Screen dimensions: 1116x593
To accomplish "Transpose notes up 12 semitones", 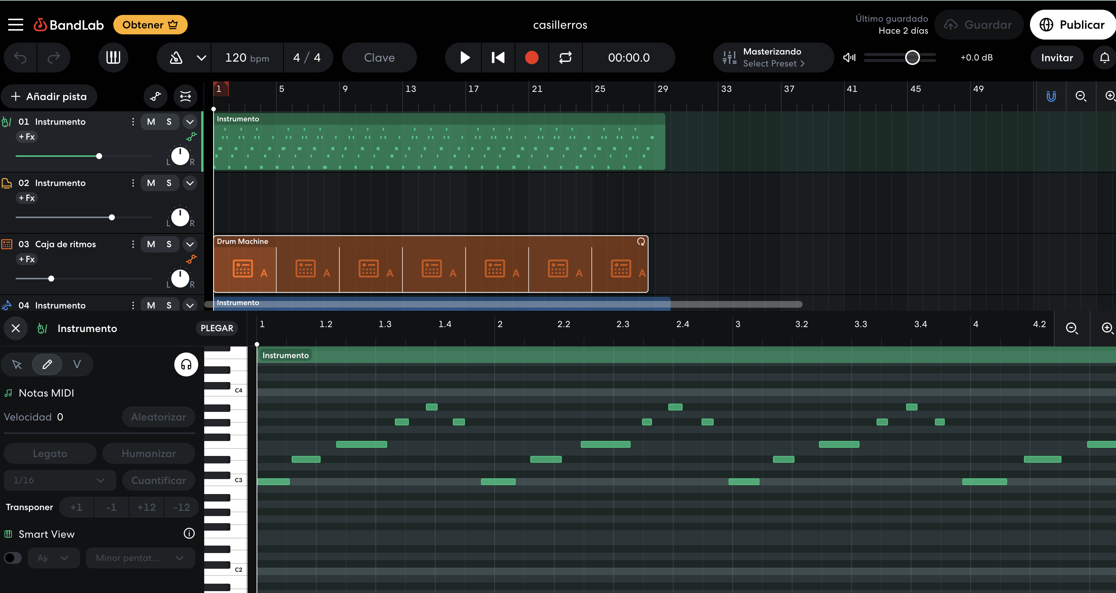I will (x=147, y=507).
